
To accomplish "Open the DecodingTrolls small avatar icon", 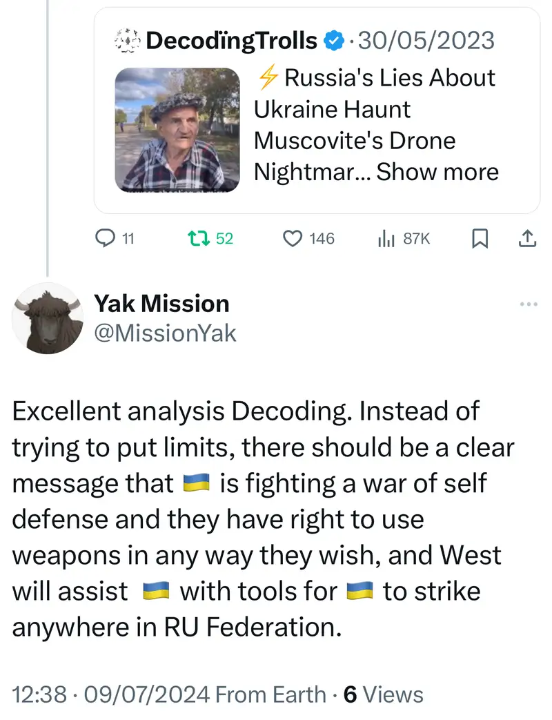I will pos(127,41).
